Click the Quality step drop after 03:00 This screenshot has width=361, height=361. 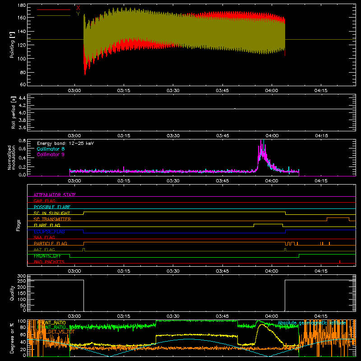(83, 296)
